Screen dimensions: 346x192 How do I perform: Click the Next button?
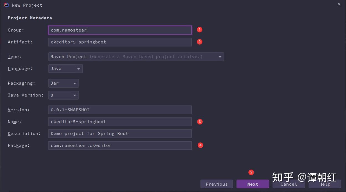coord(253,184)
